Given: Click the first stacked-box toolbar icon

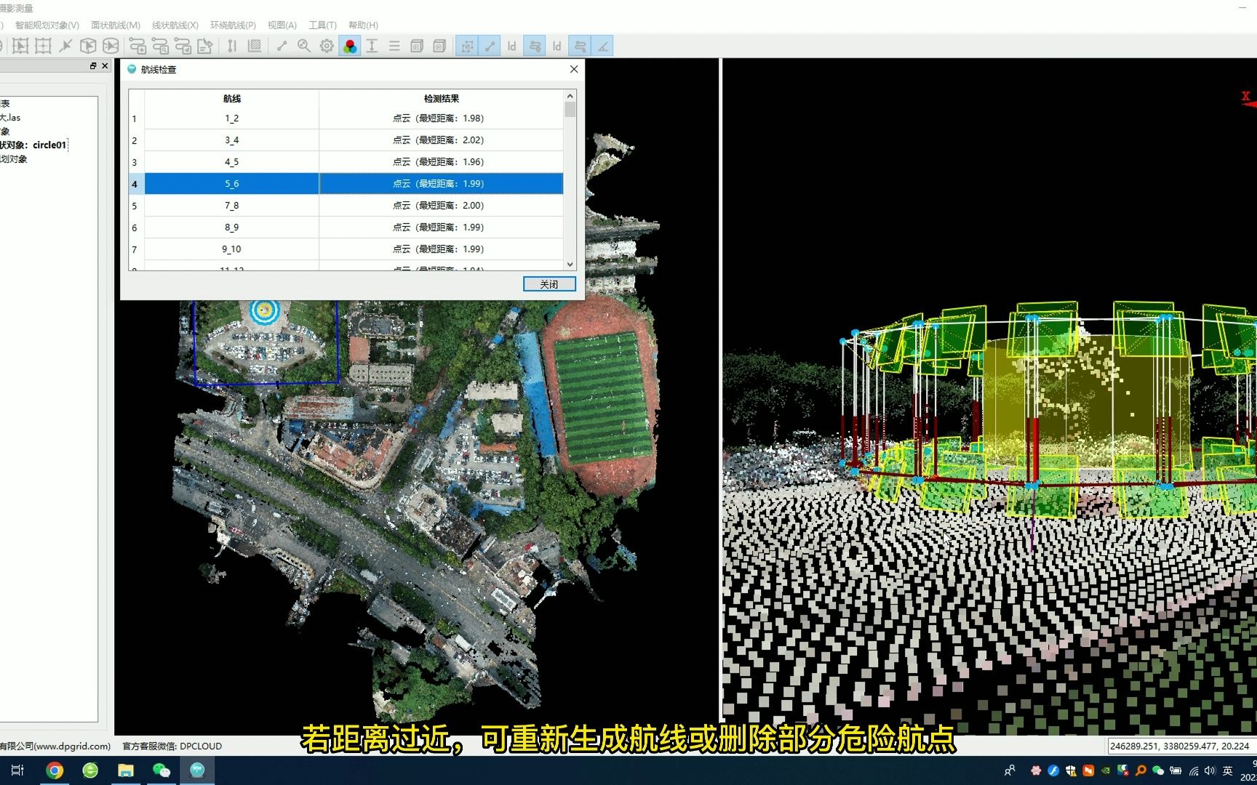Looking at the screenshot, I should click(417, 46).
